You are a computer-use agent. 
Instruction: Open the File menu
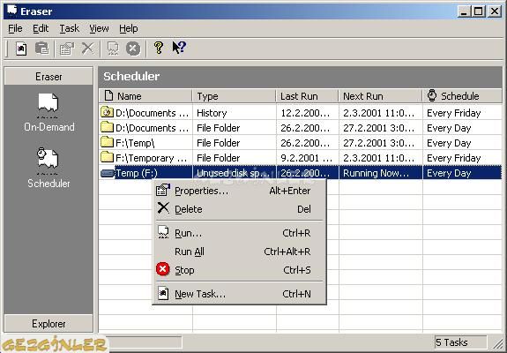tap(15, 28)
